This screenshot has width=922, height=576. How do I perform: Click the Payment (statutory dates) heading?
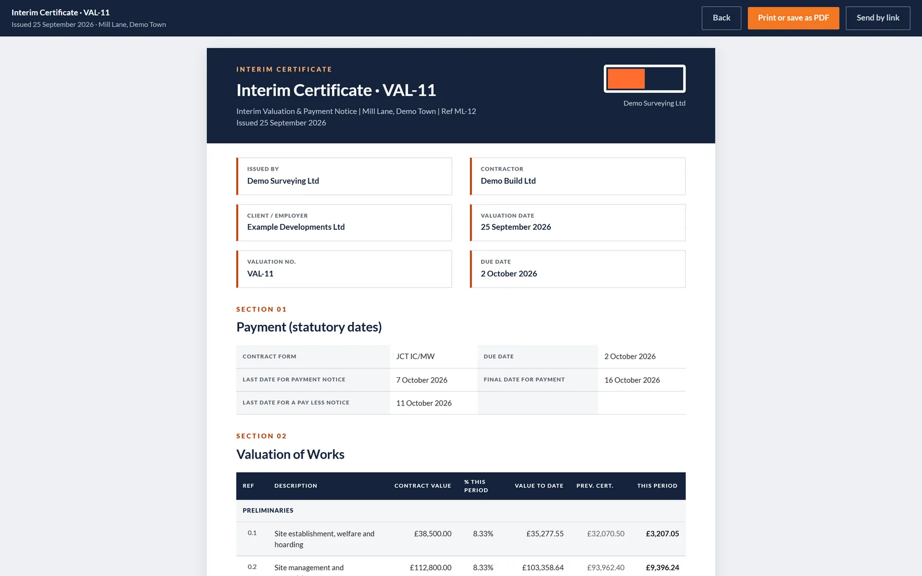pyautogui.click(x=309, y=327)
